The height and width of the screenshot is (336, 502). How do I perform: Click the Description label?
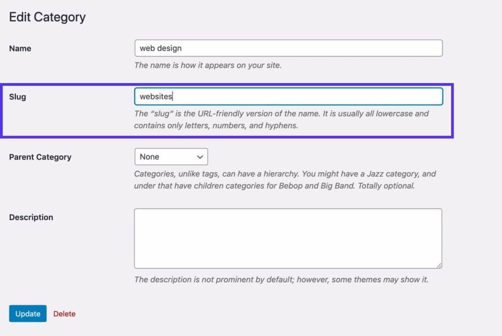coord(31,217)
